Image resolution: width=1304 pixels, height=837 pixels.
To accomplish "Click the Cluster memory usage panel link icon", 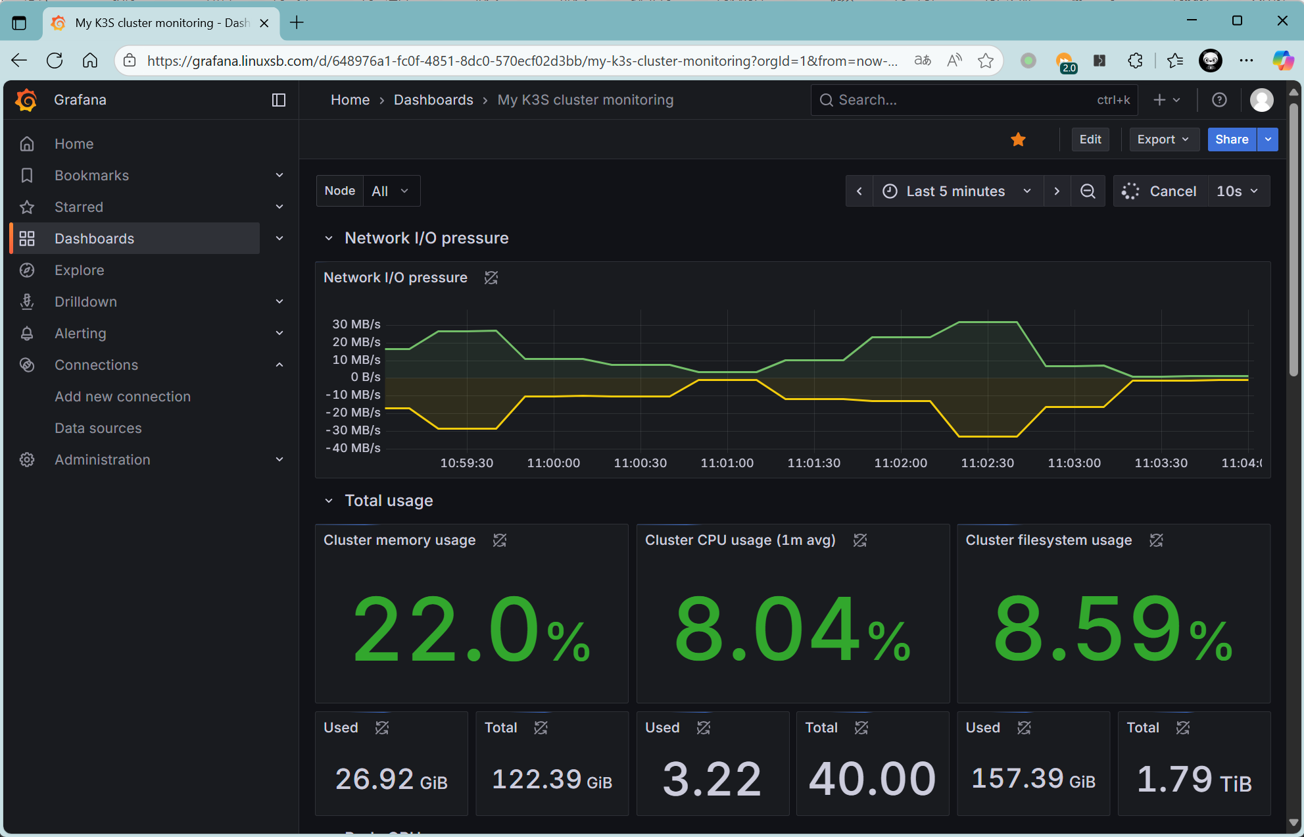I will pos(500,540).
